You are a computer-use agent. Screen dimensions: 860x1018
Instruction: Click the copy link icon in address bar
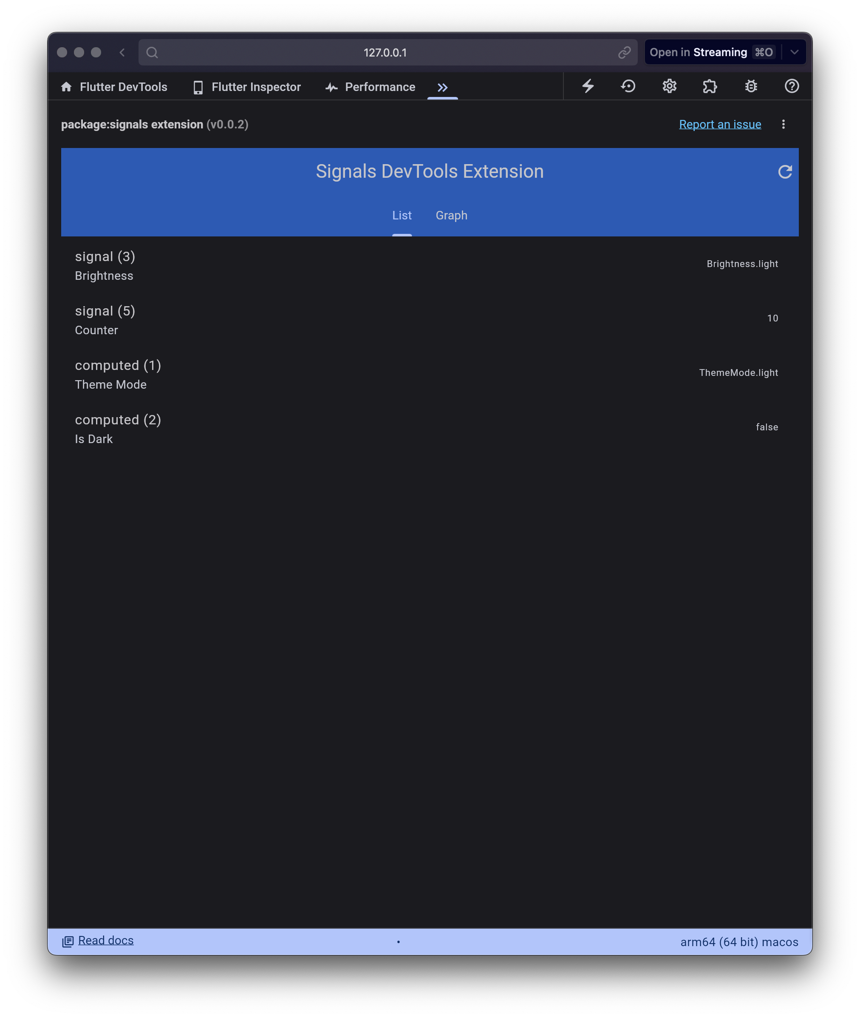(624, 53)
